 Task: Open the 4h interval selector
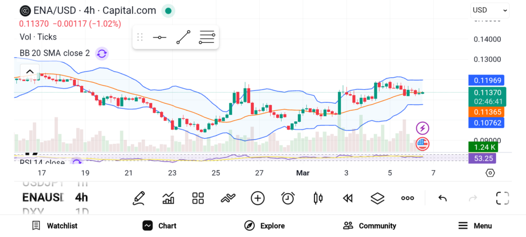[81, 197]
